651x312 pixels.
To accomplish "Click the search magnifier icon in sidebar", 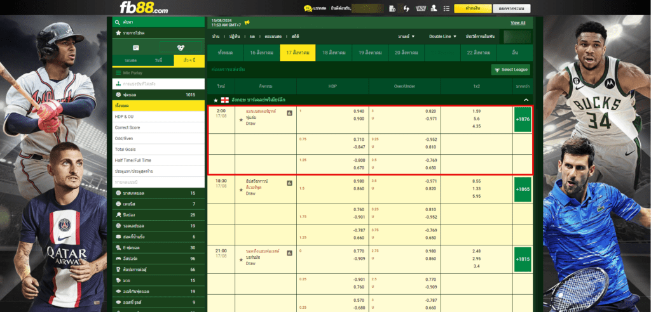I will pyautogui.click(x=118, y=22).
